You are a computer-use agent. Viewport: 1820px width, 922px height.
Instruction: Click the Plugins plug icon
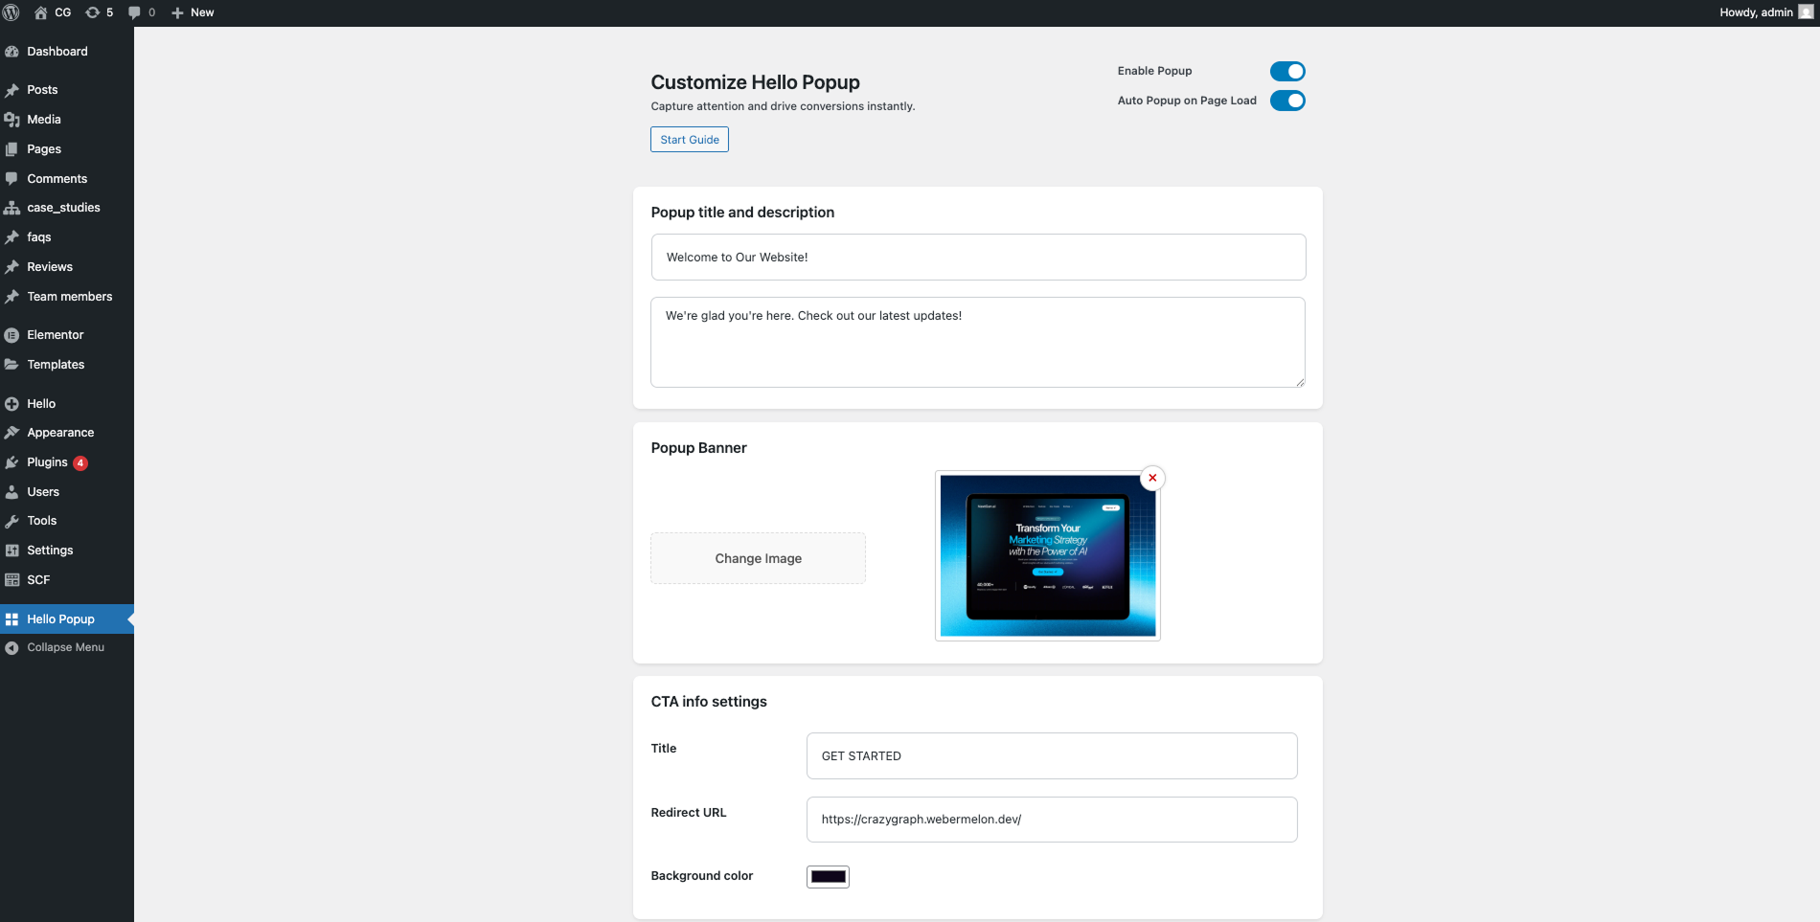[11, 462]
